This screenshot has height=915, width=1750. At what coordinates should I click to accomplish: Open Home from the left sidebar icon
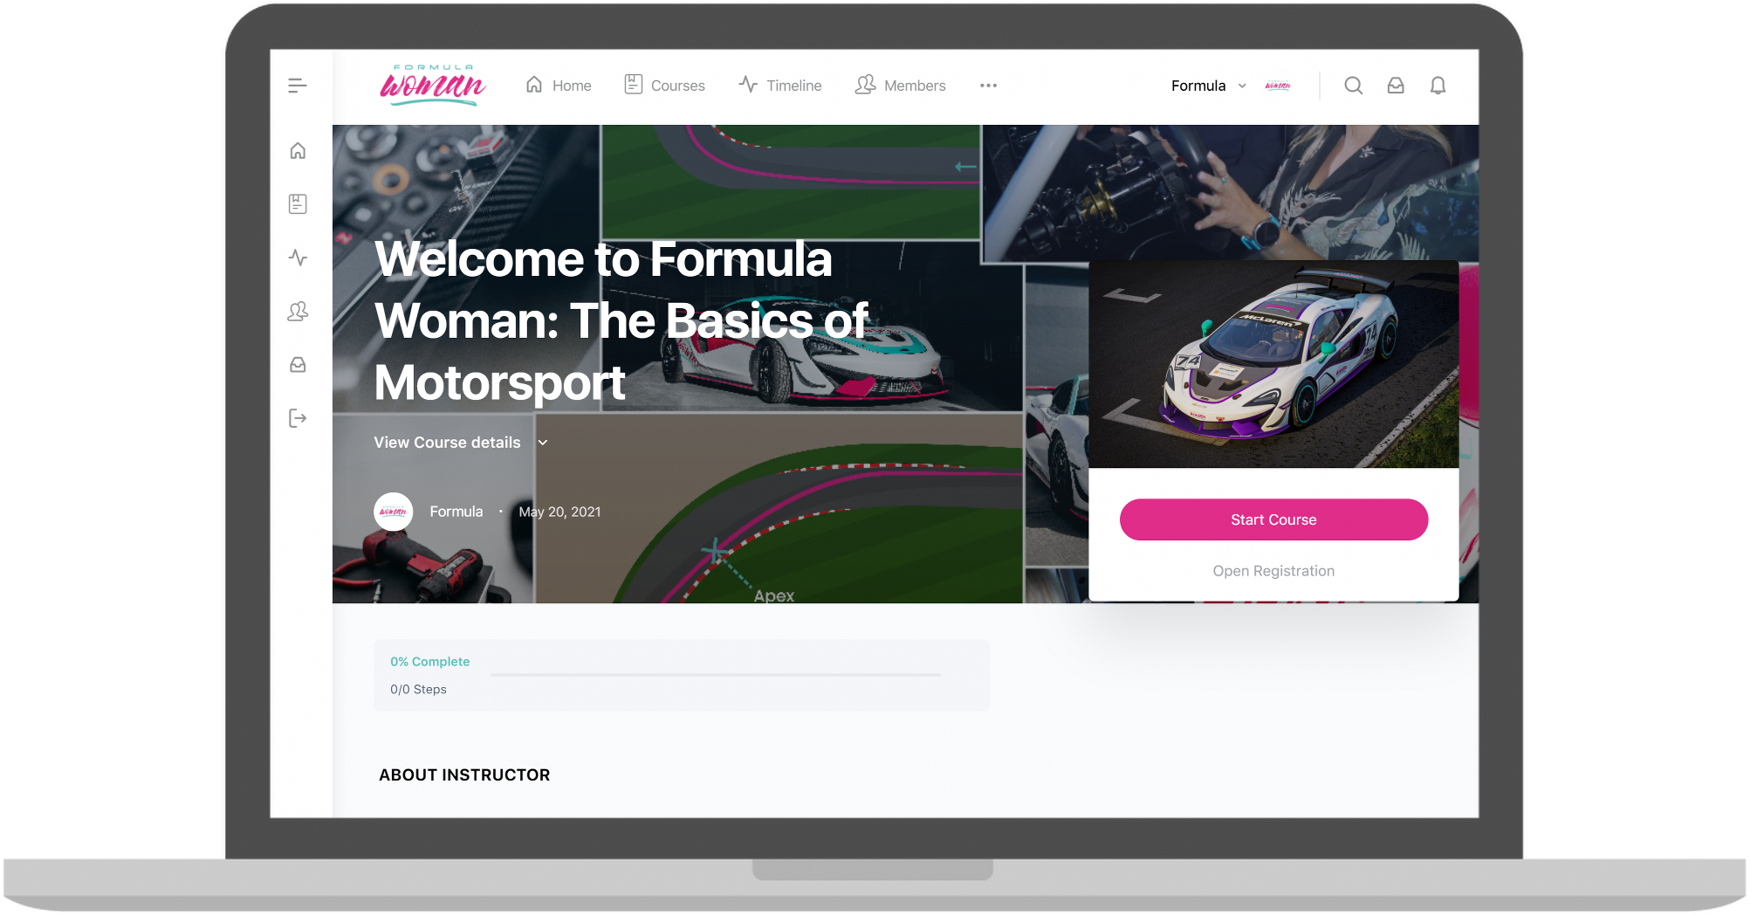click(x=298, y=151)
